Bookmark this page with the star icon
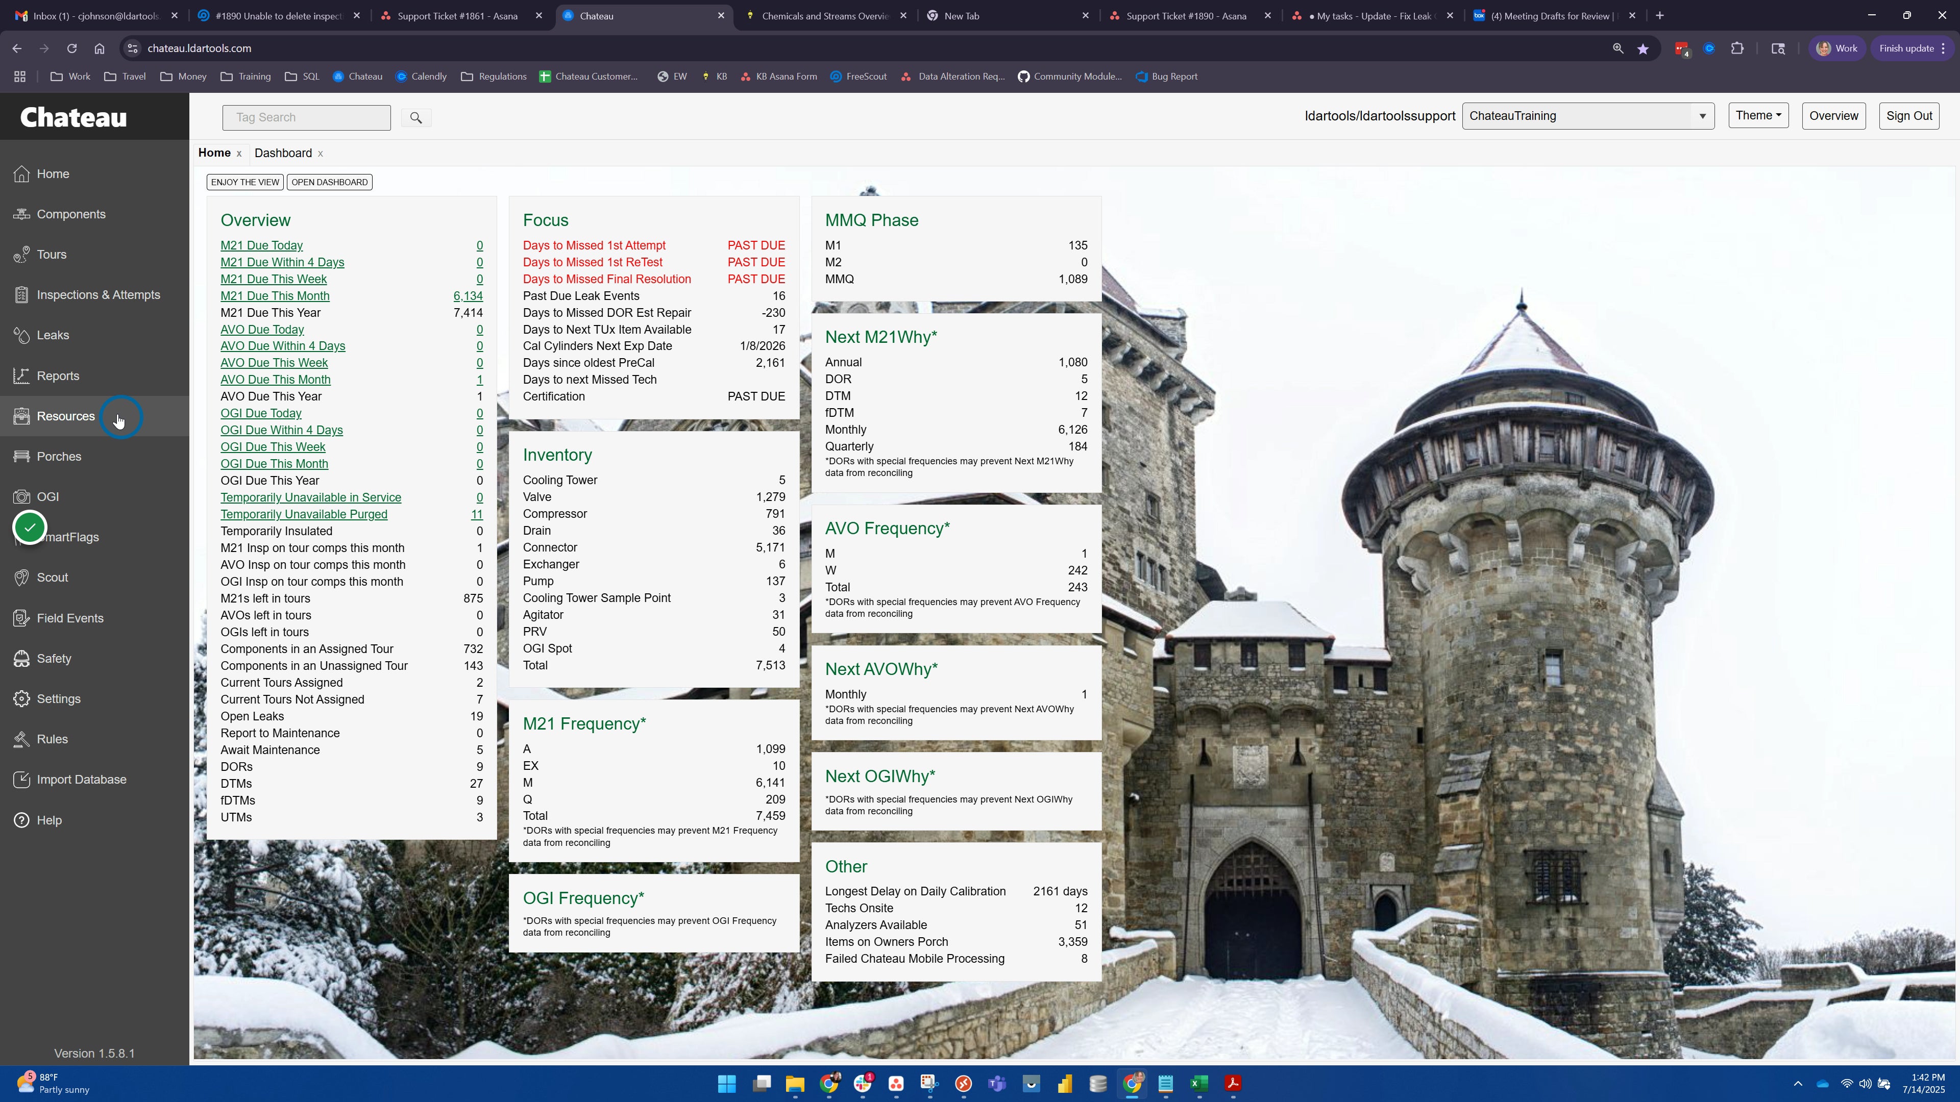Screen dimensions: 1960x1102 (1643, 48)
